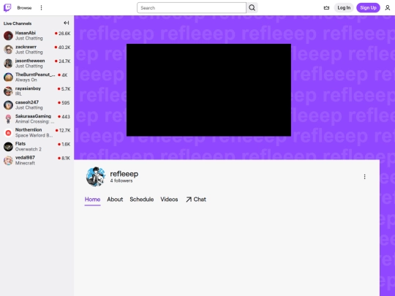Image resolution: width=395 pixels, height=296 pixels.
Task: Open Northernlion live channel
Action: (x=37, y=132)
